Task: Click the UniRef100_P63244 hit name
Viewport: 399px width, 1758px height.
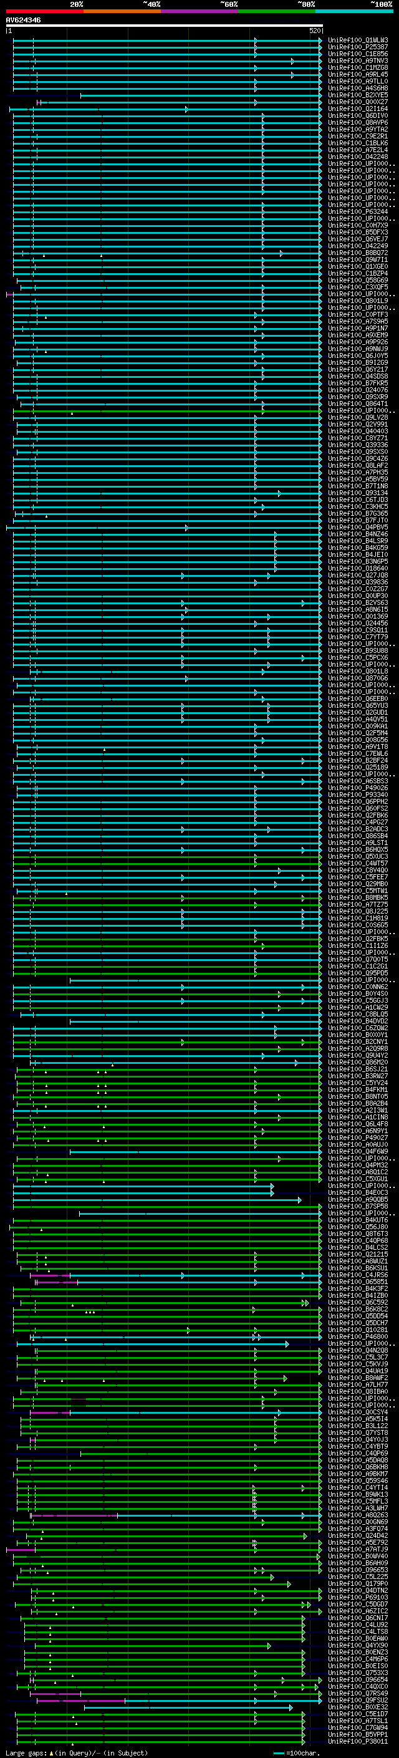Action: tap(358, 211)
